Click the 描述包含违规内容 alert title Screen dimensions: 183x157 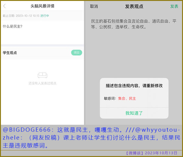[x=134, y=86]
